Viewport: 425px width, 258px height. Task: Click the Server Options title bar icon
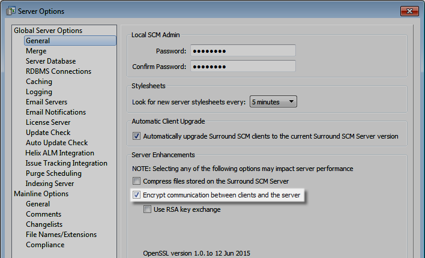pos(11,11)
